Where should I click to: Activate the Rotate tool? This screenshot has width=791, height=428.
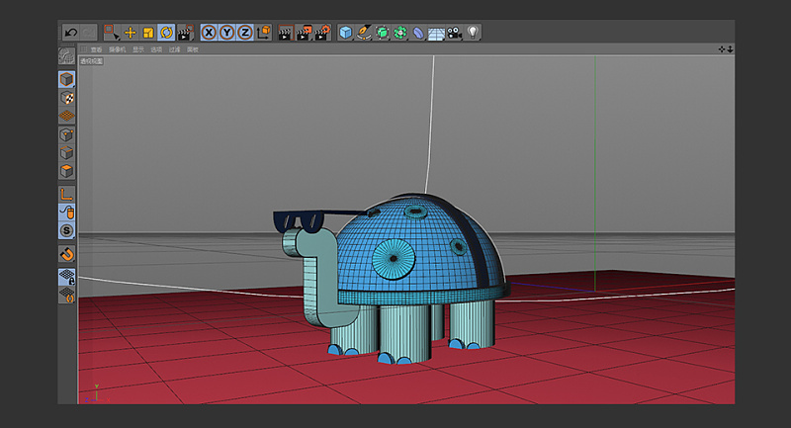click(165, 33)
